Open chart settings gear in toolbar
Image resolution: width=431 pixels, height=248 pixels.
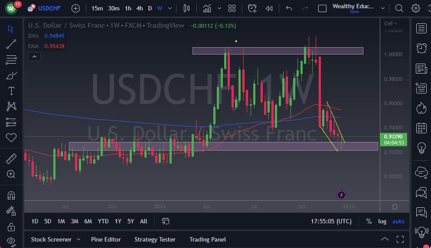[x=415, y=9]
